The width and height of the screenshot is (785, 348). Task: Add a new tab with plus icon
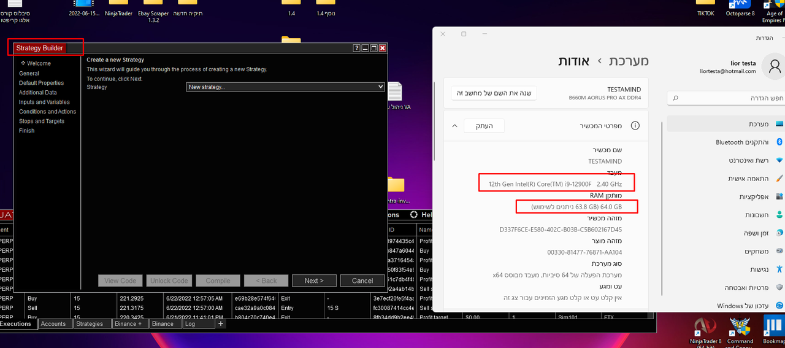(221, 323)
